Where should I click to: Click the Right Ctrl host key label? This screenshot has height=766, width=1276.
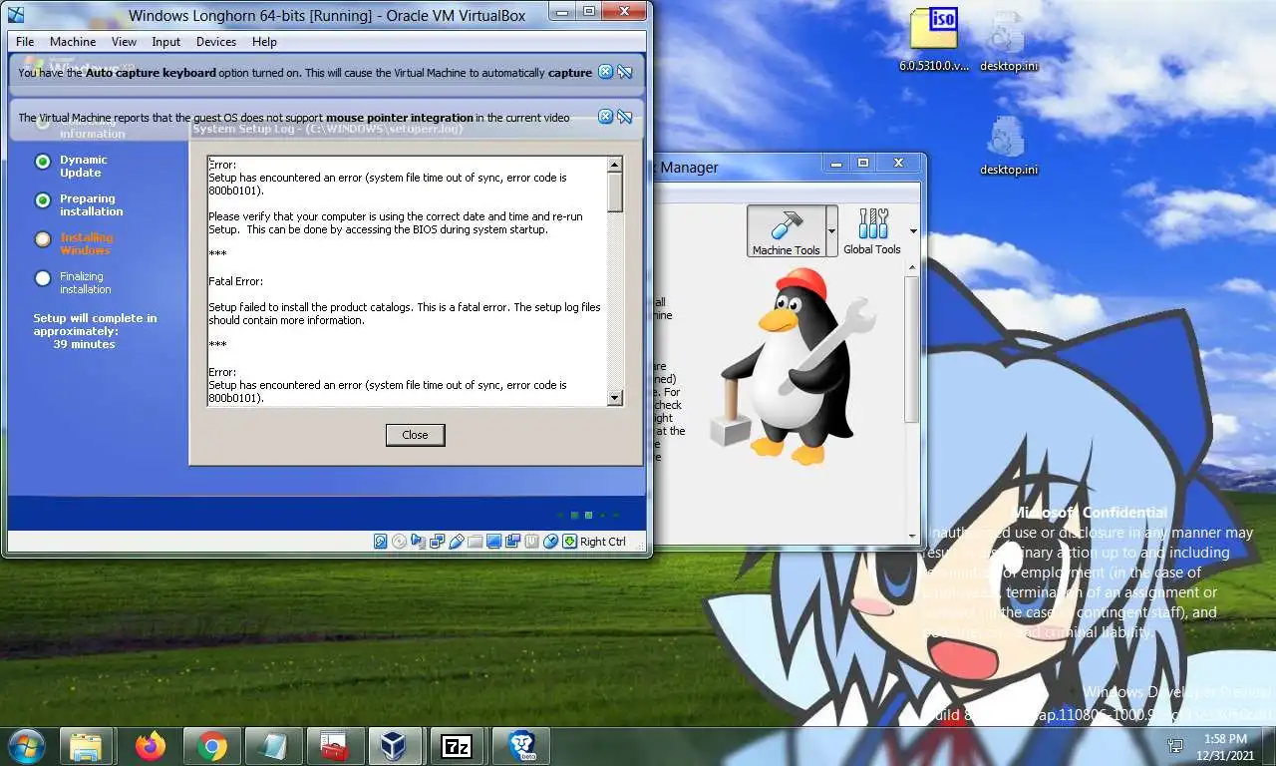pos(603,542)
